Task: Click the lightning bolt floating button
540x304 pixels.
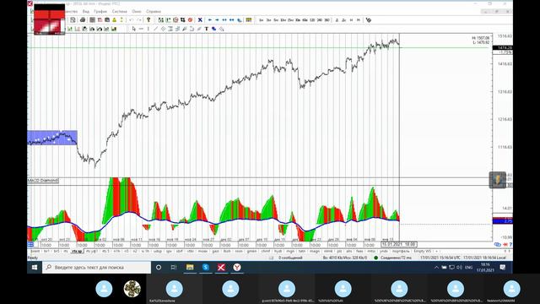Action: [x=497, y=180]
